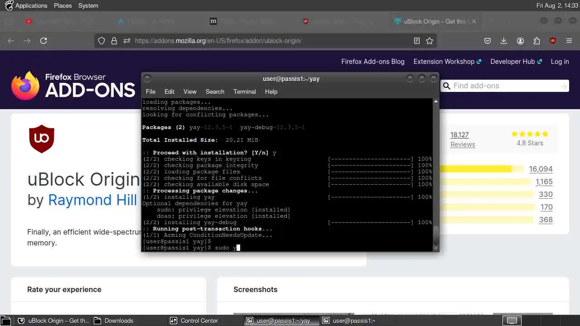Open the Extension Workshop link
Screen dimensions: 580x326
(447, 62)
